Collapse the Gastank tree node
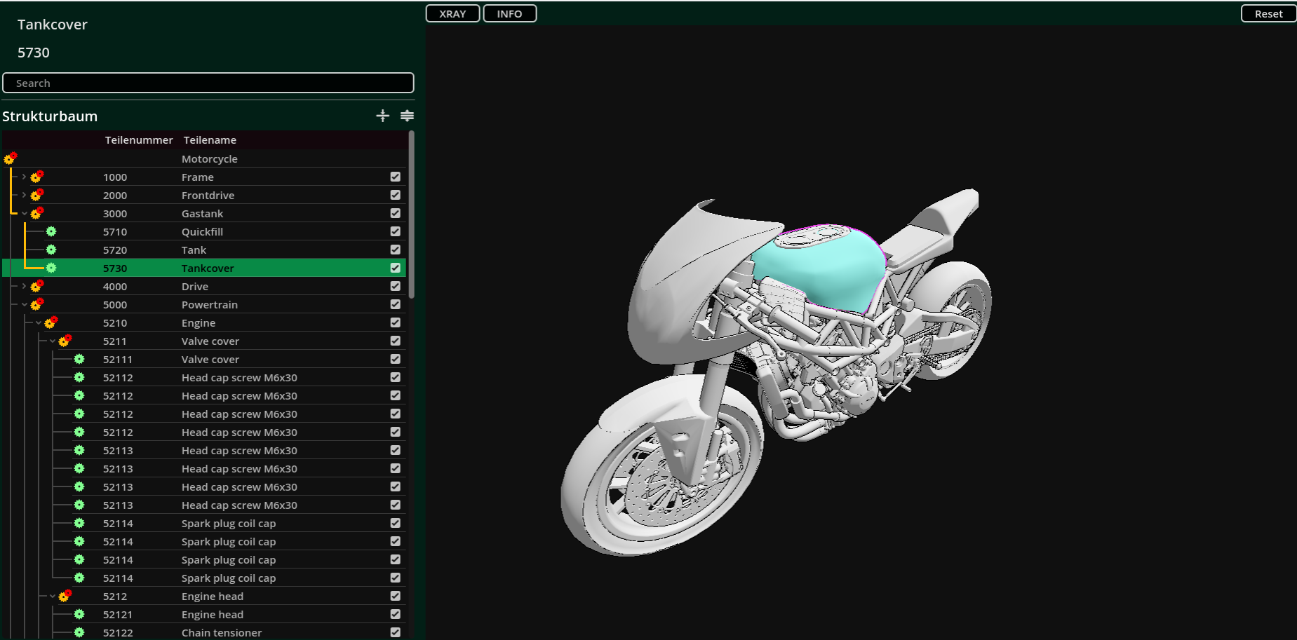Screen dimensions: 1297x640 [x=24, y=213]
